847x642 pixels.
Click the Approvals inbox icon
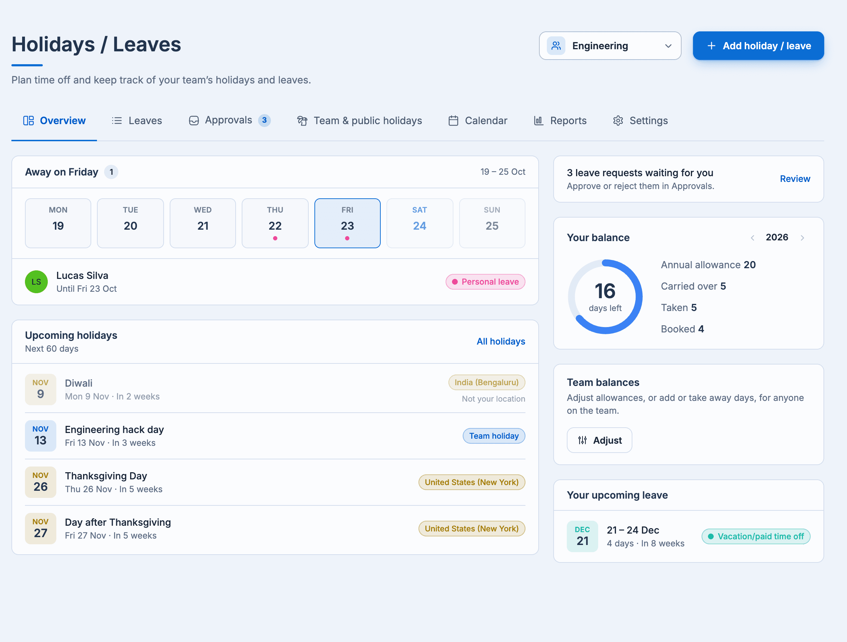point(194,121)
